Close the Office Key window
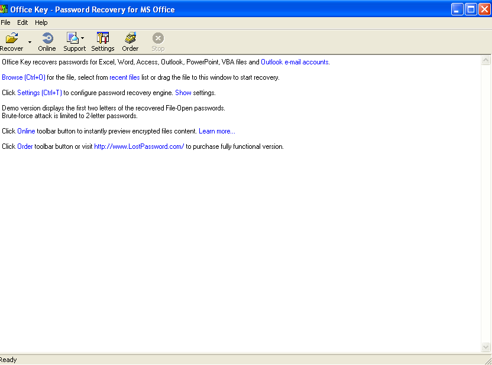492x365 pixels. (484, 9)
